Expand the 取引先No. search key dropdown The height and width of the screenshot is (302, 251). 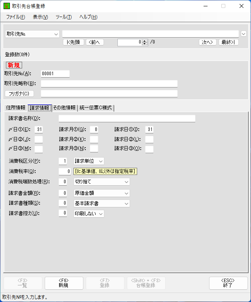[x=32, y=34]
